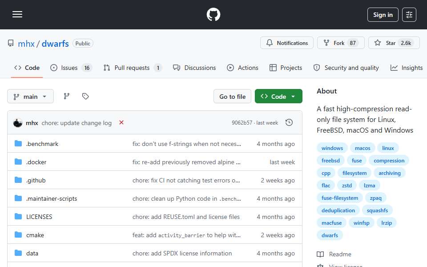Select the zstd topic tag
The image size is (427, 267).
click(x=346, y=185)
